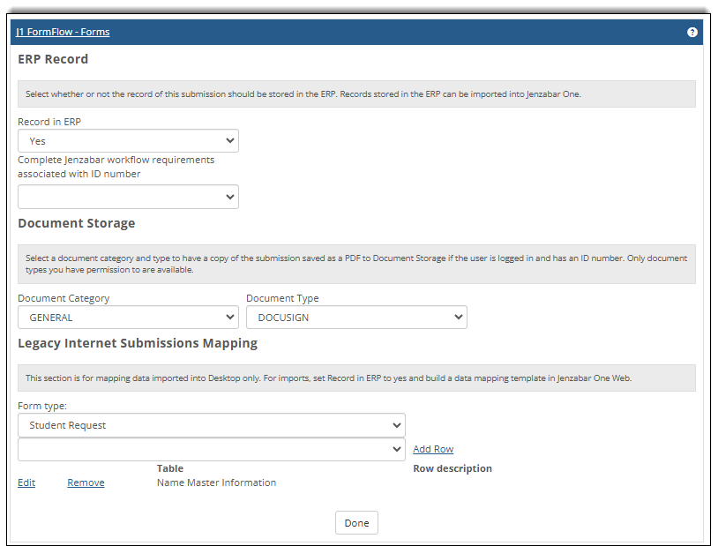
Task: Open the J1 FormFlow - Forms header link
Action: [63, 32]
